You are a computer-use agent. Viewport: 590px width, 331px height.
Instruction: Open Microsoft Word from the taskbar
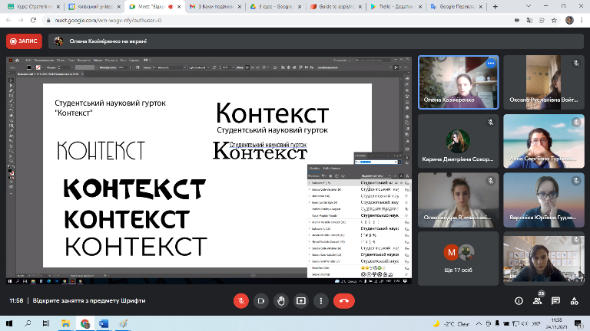coord(105,324)
